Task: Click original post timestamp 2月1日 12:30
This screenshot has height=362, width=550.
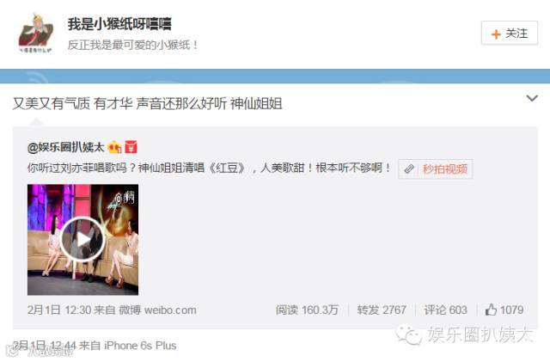Action: point(59,310)
